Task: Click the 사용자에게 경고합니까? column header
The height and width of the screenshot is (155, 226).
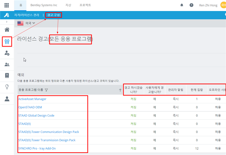Action: pos(154,90)
